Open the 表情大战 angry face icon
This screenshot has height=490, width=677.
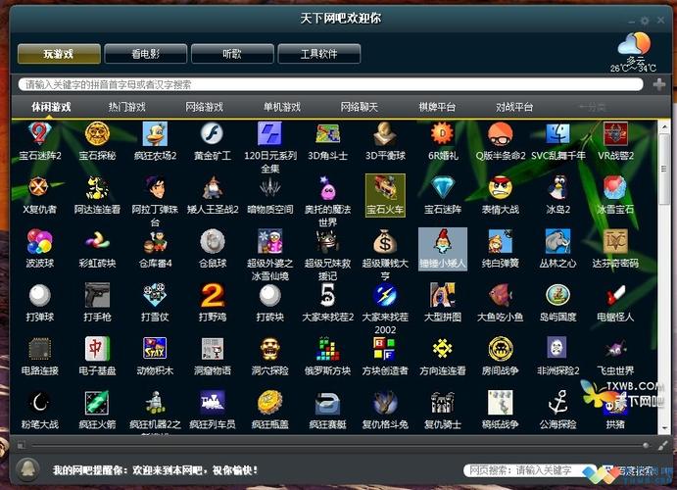[x=501, y=187]
